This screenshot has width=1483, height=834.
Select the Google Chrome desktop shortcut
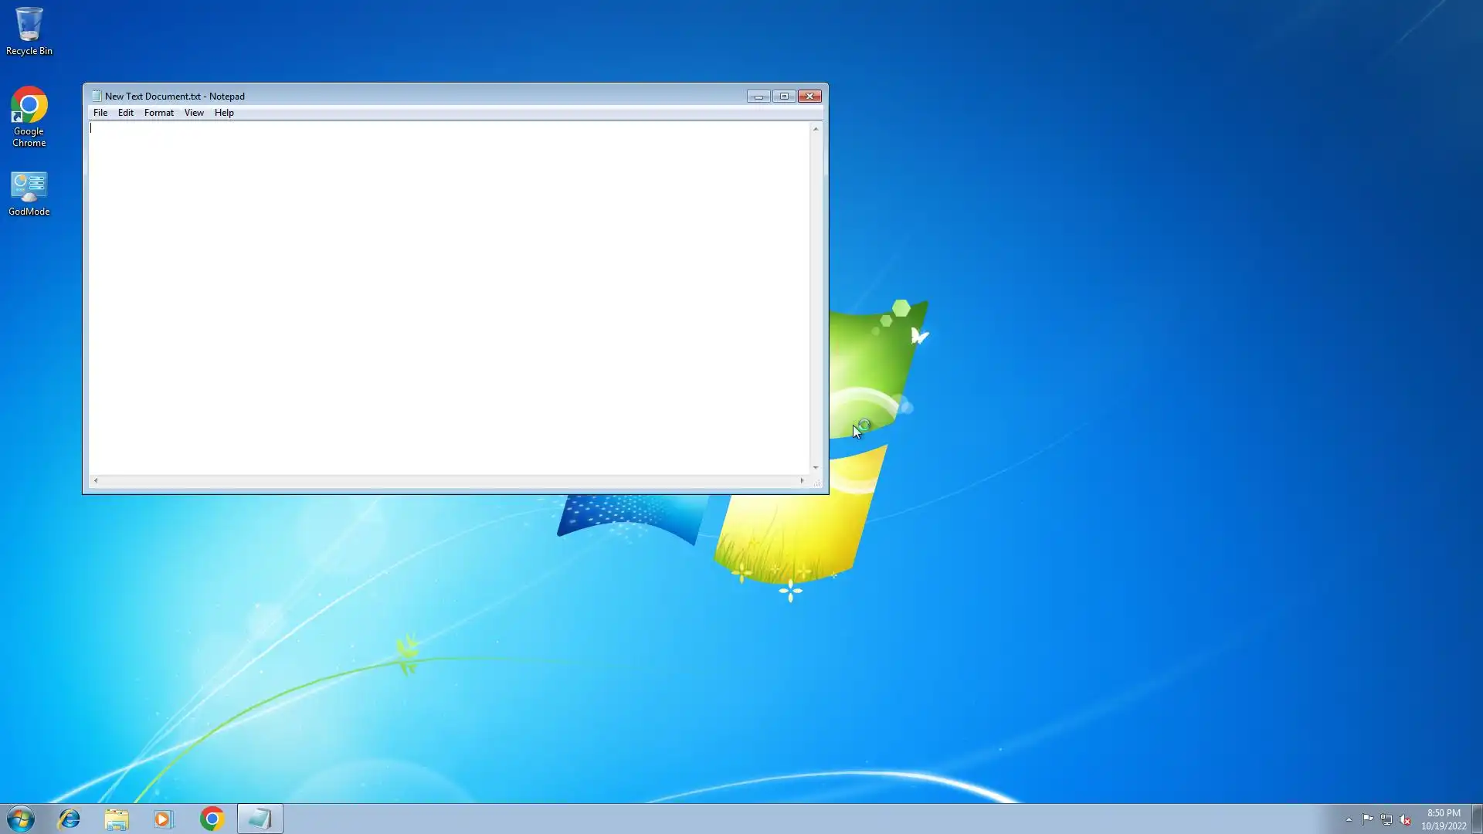click(29, 116)
